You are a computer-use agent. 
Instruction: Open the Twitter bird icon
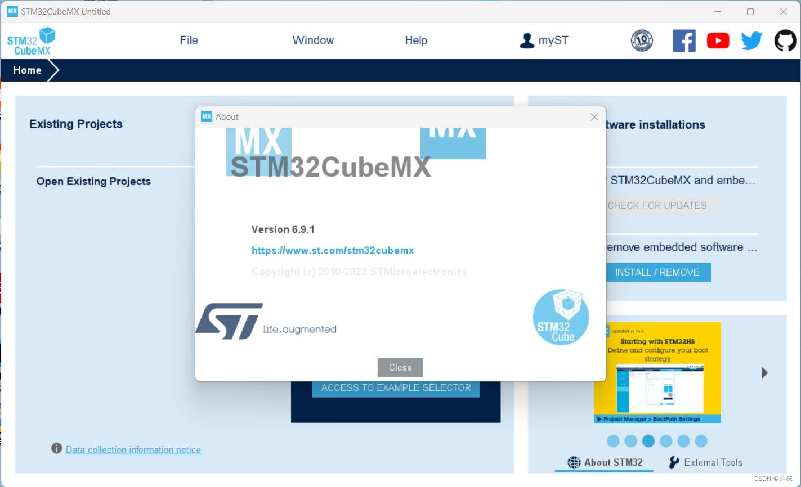coord(751,40)
